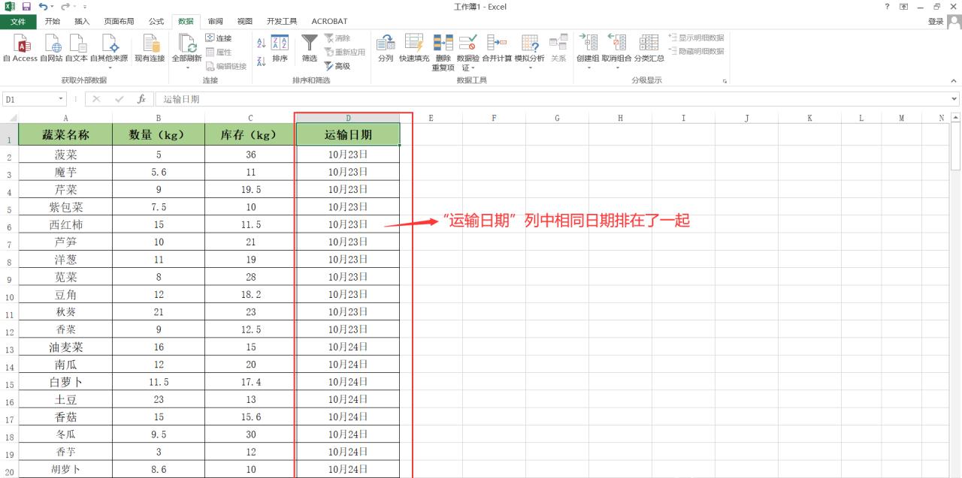Click the Redo arrow icon
The image size is (962, 478).
click(x=65, y=7)
